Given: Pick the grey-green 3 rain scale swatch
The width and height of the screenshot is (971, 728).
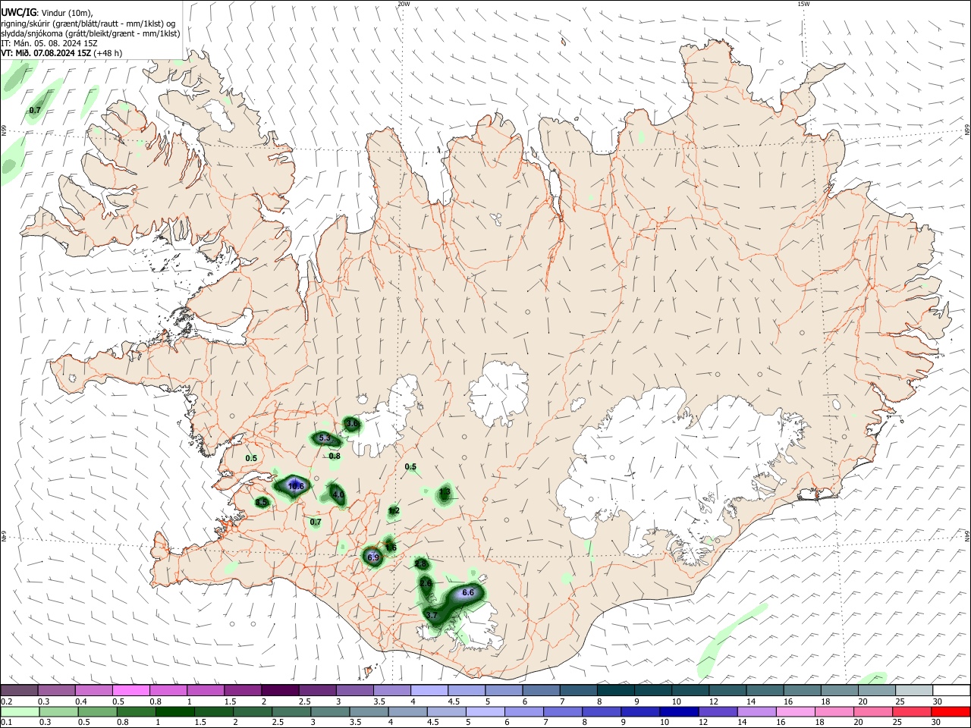Looking at the screenshot, I should tap(329, 712).
